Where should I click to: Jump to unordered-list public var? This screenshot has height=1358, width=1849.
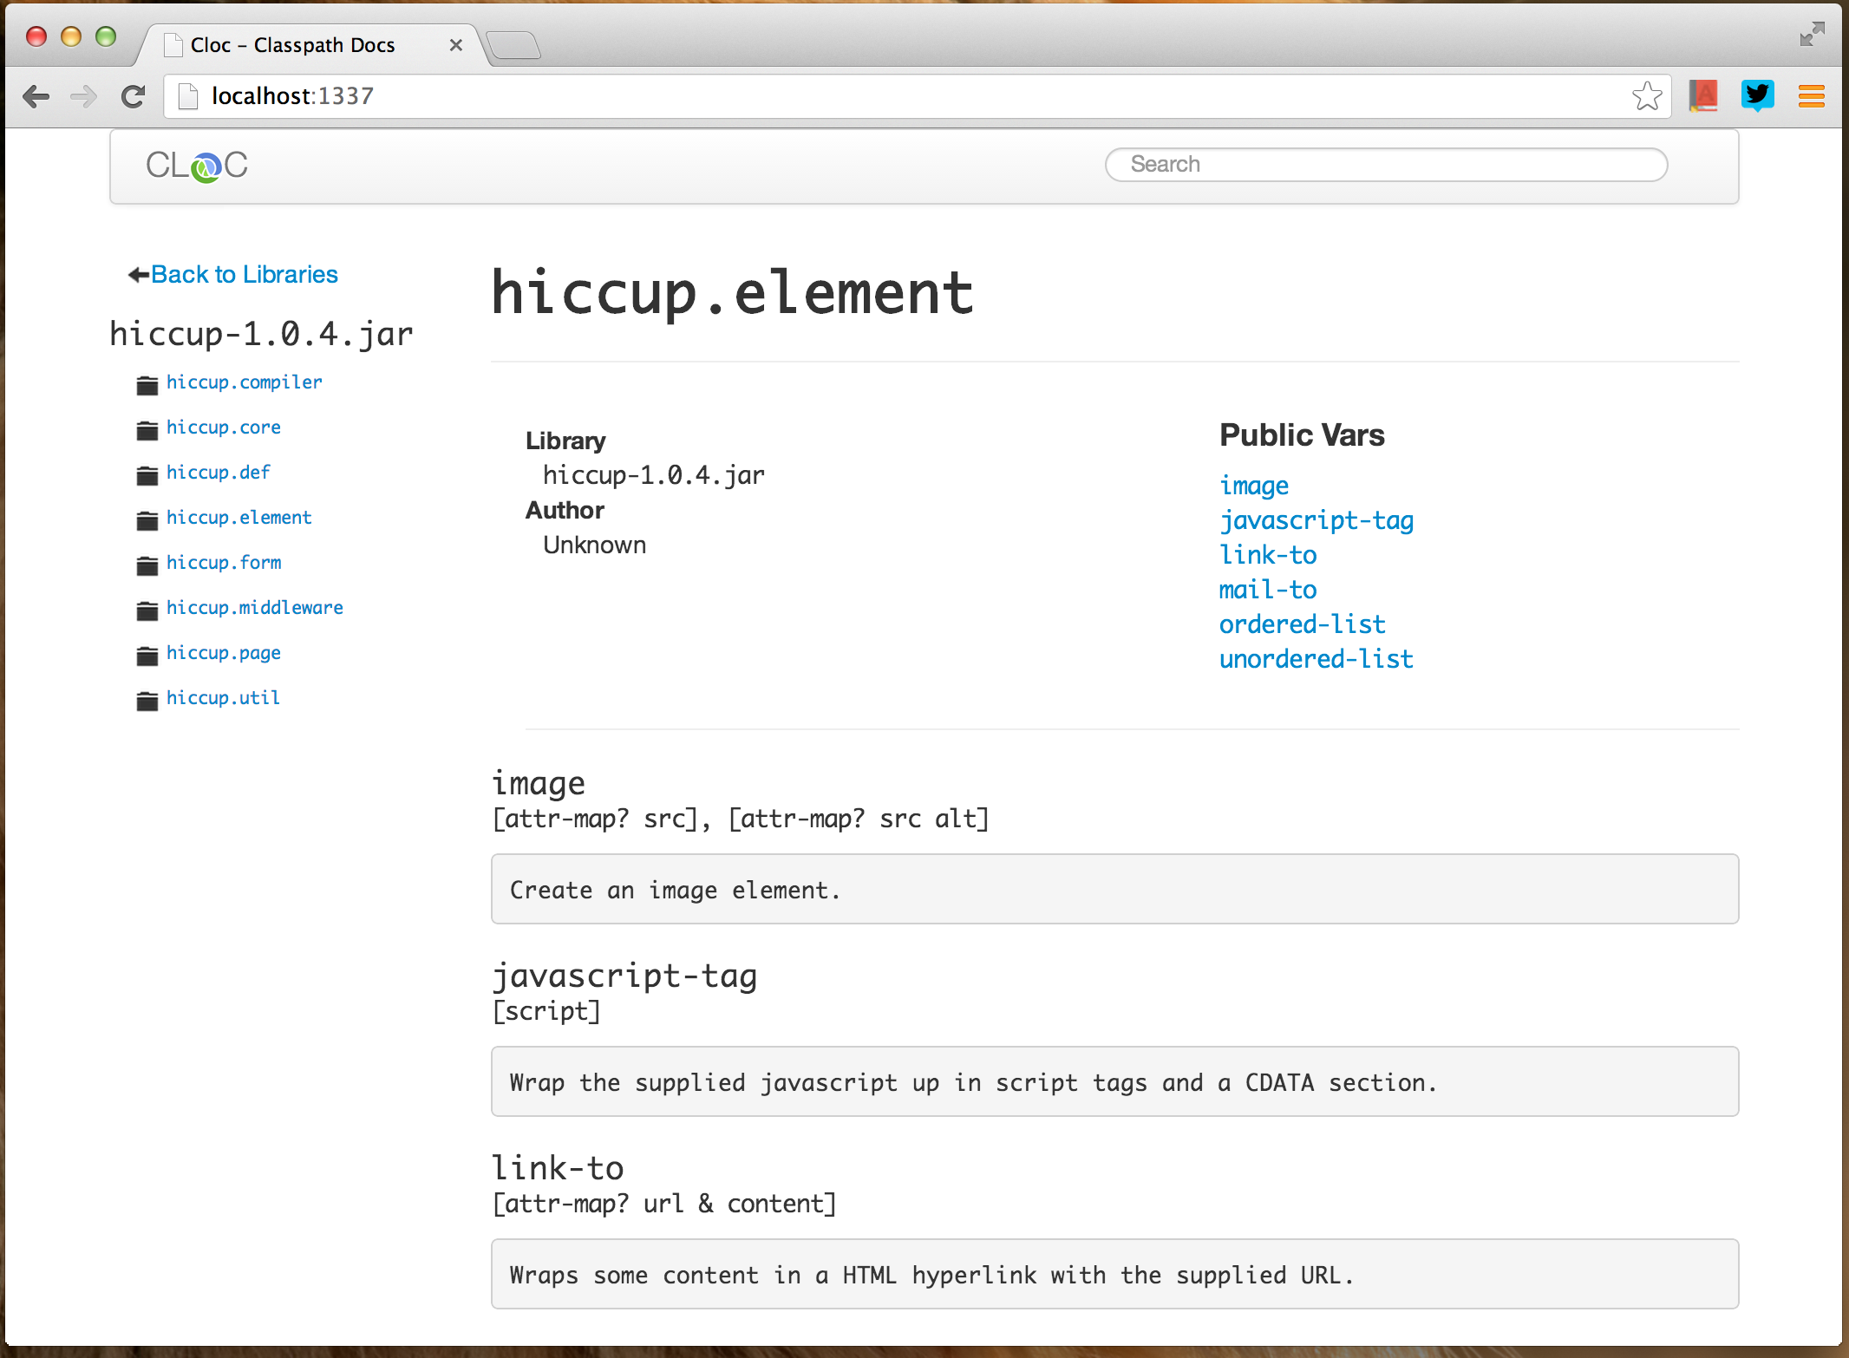[1316, 659]
